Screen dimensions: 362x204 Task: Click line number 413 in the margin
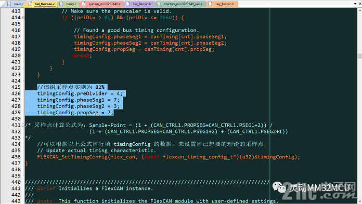coord(16,11)
